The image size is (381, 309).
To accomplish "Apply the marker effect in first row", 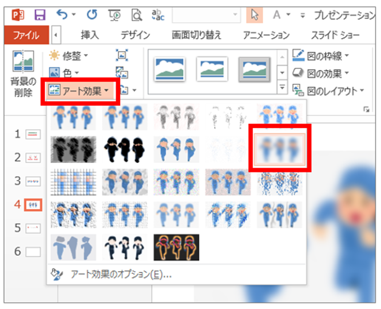I will (x=125, y=117).
